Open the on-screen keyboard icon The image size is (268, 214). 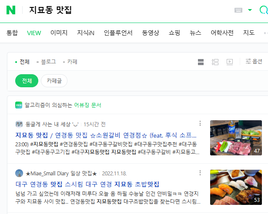click(x=238, y=10)
